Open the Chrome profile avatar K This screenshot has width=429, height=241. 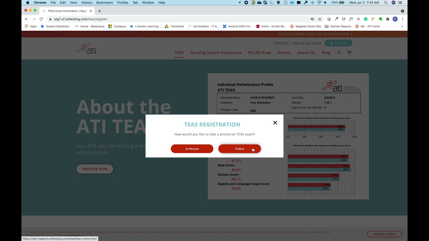(x=395, y=19)
